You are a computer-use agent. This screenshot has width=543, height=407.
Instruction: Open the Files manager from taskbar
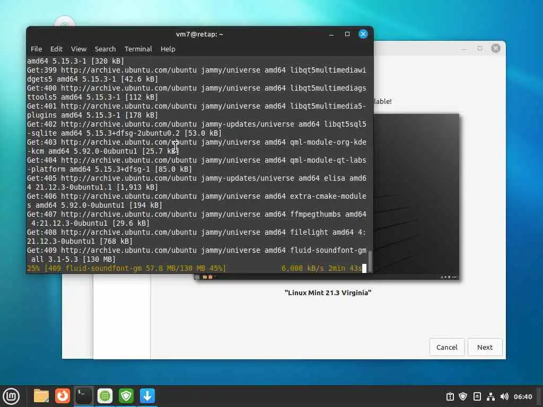tap(41, 396)
